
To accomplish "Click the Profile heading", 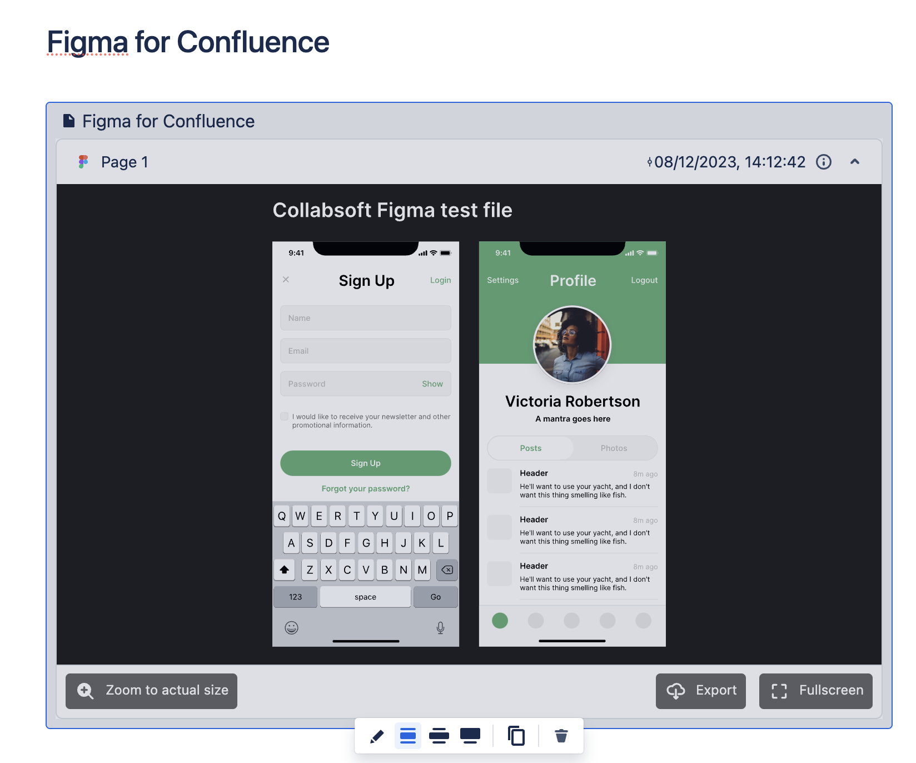I will [573, 281].
